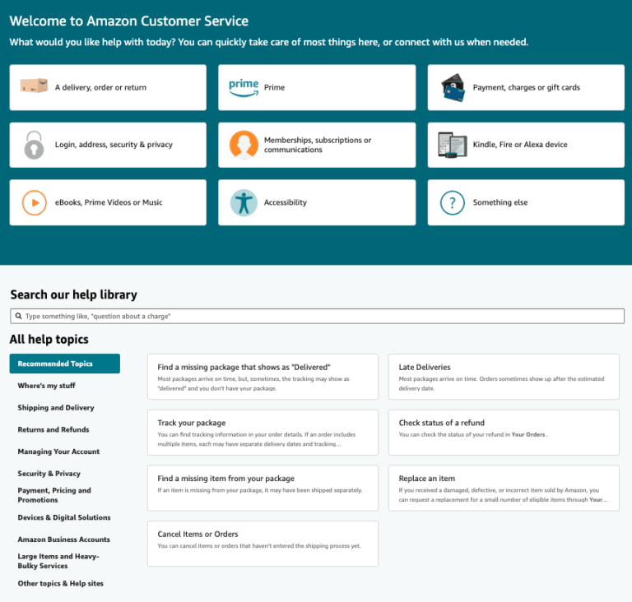632x602 pixels.
Task: Click the bold 'Your Orders' text in refund card
Action: 528,434
